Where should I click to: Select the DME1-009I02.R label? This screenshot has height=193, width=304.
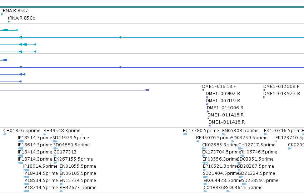223,94
